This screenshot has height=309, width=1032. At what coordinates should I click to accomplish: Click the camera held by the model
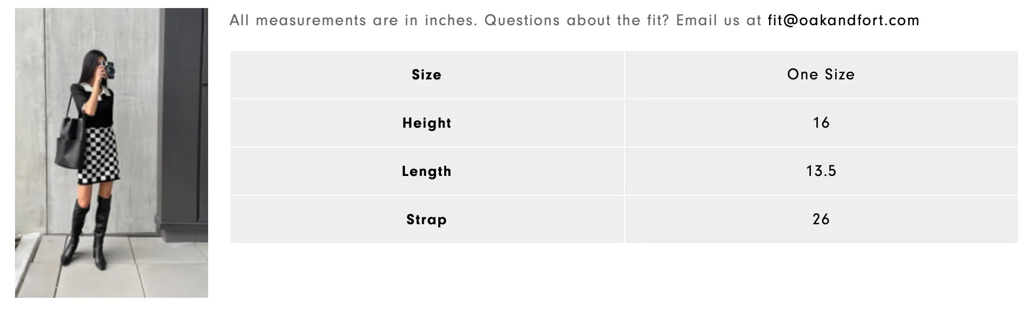click(109, 70)
